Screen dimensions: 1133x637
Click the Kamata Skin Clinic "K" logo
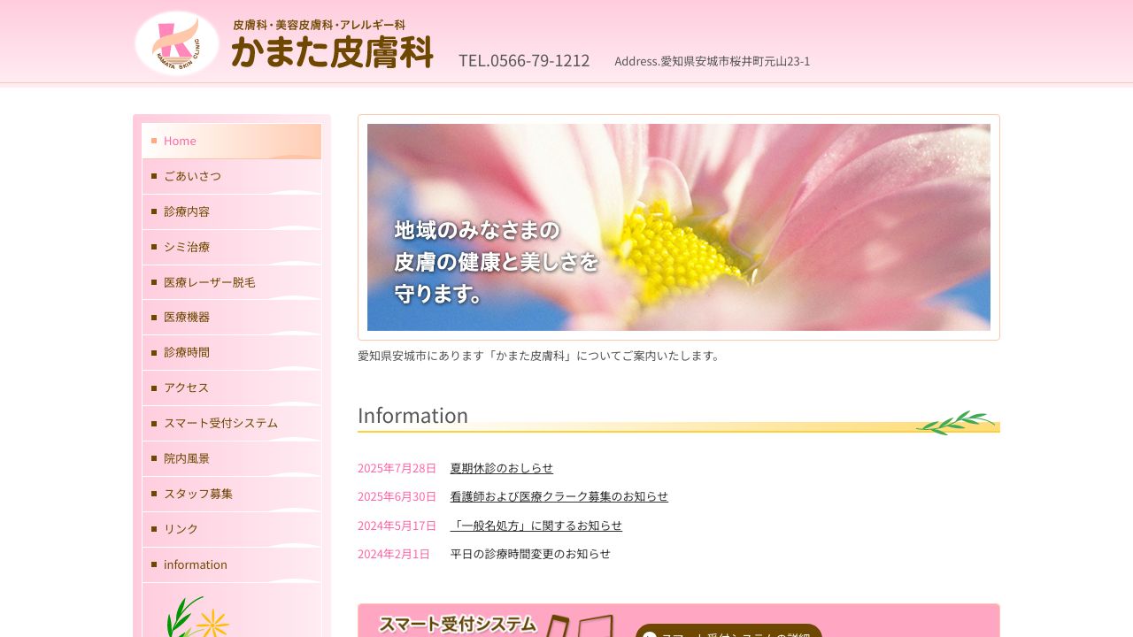[x=176, y=41]
